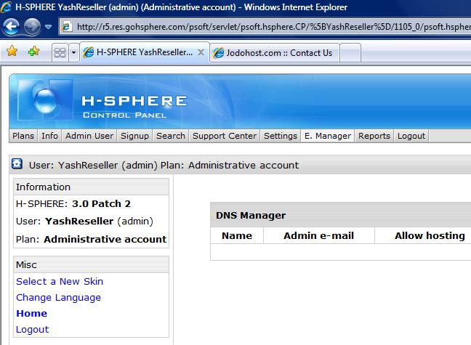
Task: Open the Quick Tabs grid icon
Action: point(60,52)
